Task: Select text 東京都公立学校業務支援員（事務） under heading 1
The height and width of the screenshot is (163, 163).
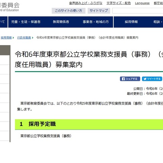Action: point(46,136)
